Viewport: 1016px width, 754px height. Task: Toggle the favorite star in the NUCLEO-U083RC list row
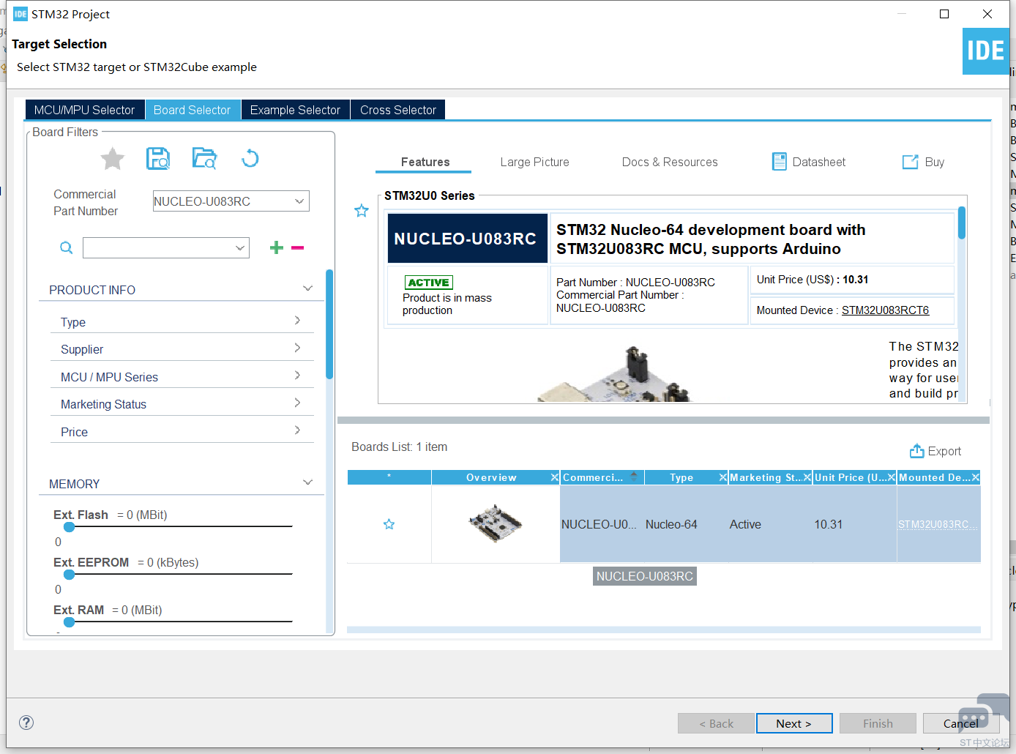click(389, 524)
